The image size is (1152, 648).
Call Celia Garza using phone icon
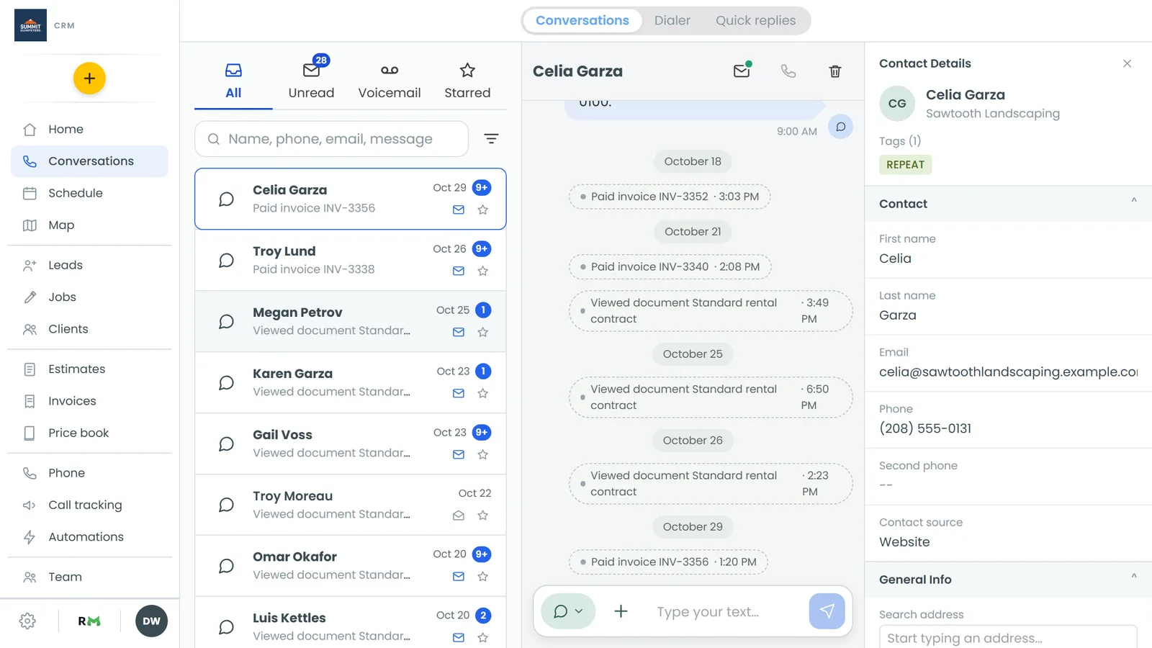[788, 71]
